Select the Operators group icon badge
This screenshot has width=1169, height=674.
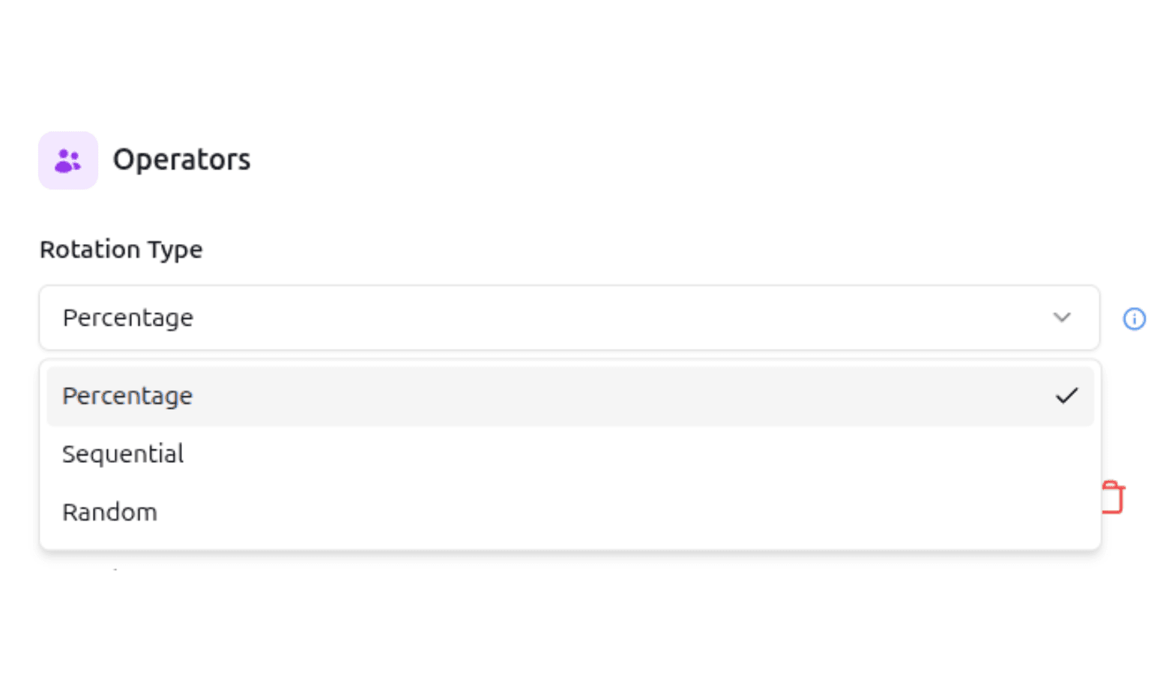click(x=68, y=160)
